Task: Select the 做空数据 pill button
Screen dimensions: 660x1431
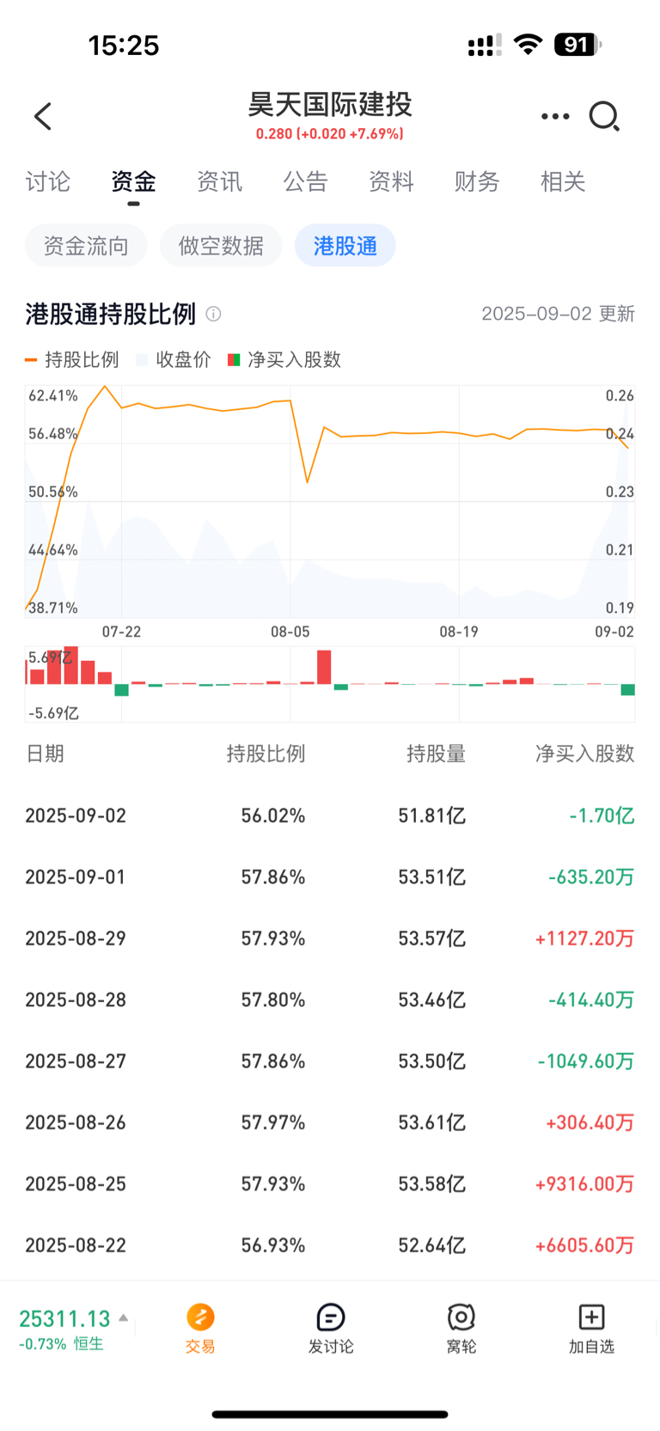Action: [221, 246]
